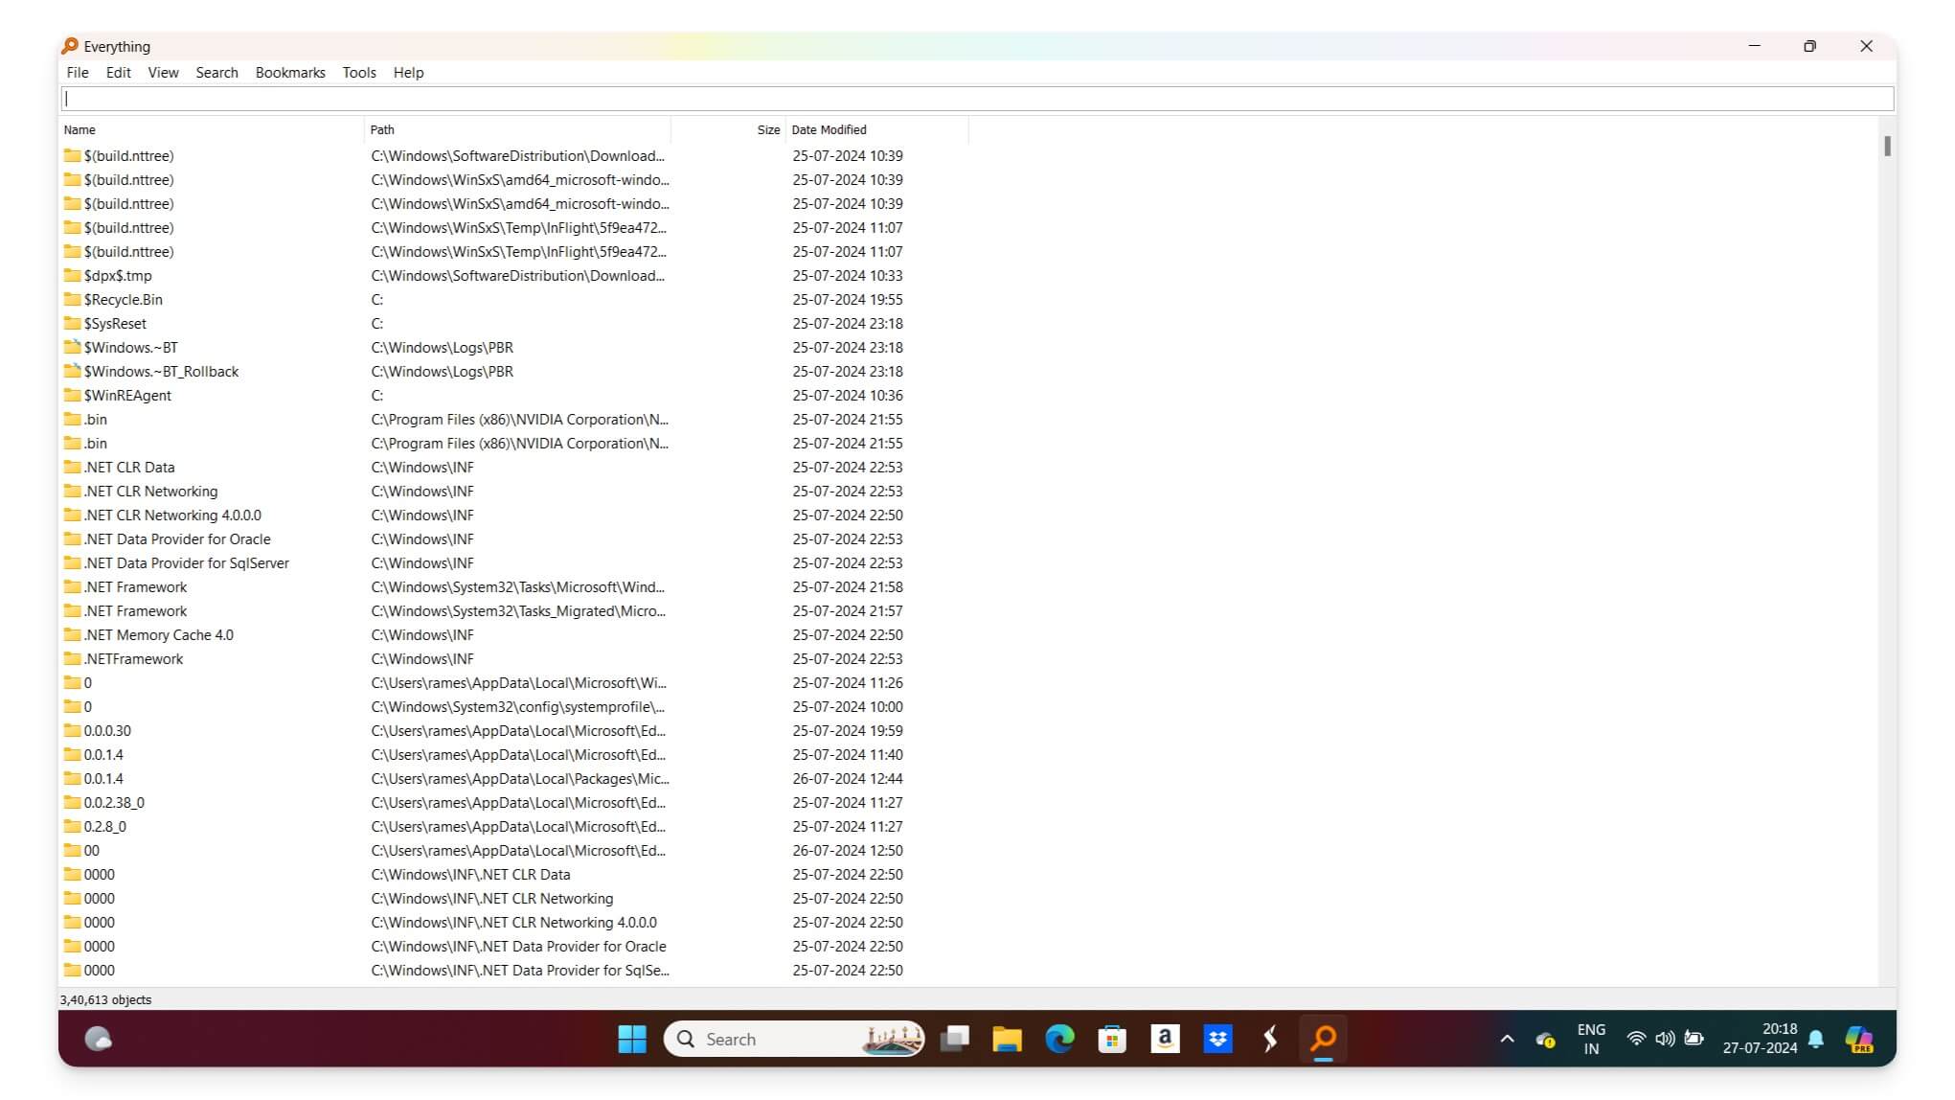This screenshot has width=1955, height=1100.
Task: Sort results by the Name column
Action: pyautogui.click(x=80, y=129)
